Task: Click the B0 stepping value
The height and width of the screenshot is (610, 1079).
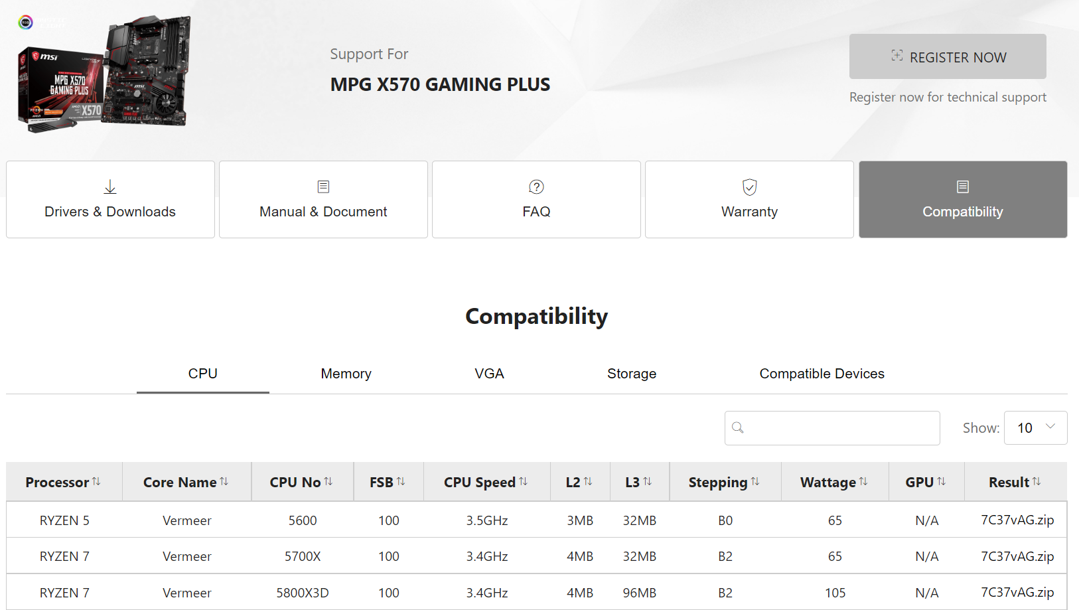Action: [x=725, y=520]
